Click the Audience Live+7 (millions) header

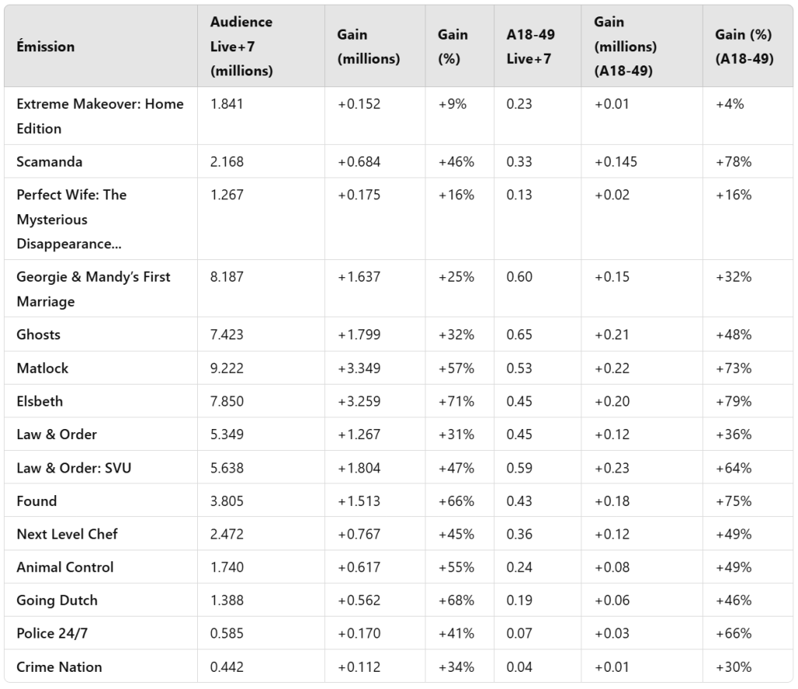242,47
